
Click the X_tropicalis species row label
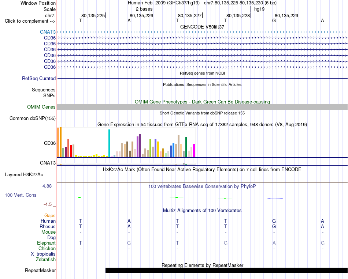(x=43, y=254)
